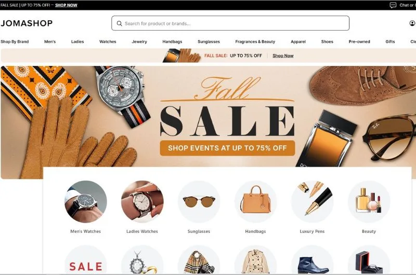Click the search magnifier icon
This screenshot has height=275, width=416.
click(x=120, y=23)
